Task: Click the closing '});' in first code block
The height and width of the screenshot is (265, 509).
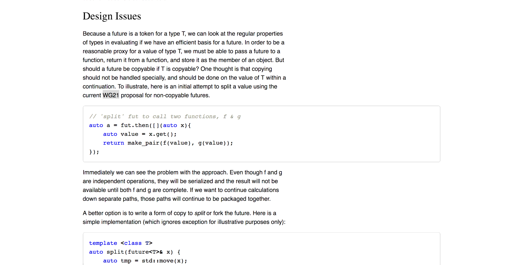Action: (x=94, y=152)
